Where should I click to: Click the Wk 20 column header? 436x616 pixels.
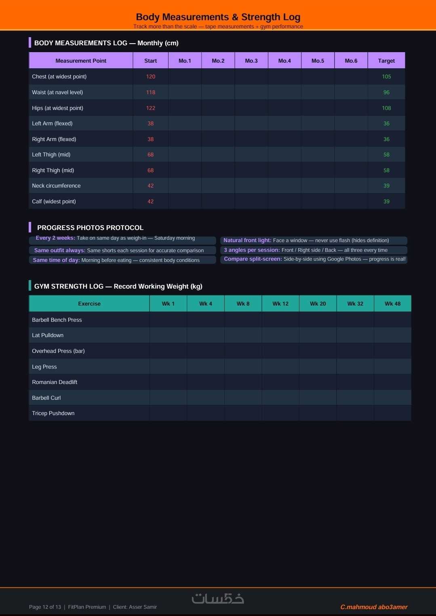point(318,304)
